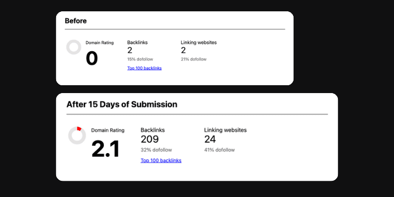394x197 pixels.
Task: Click the "32% dofollow" text under 209
Action: tap(156, 150)
